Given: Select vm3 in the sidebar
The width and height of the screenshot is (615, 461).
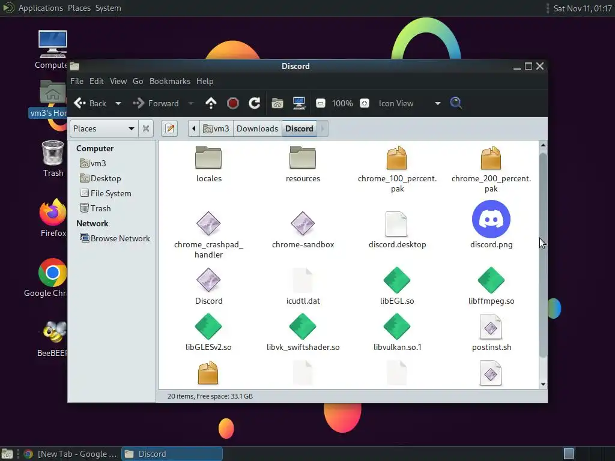Looking at the screenshot, I should 93,163.
